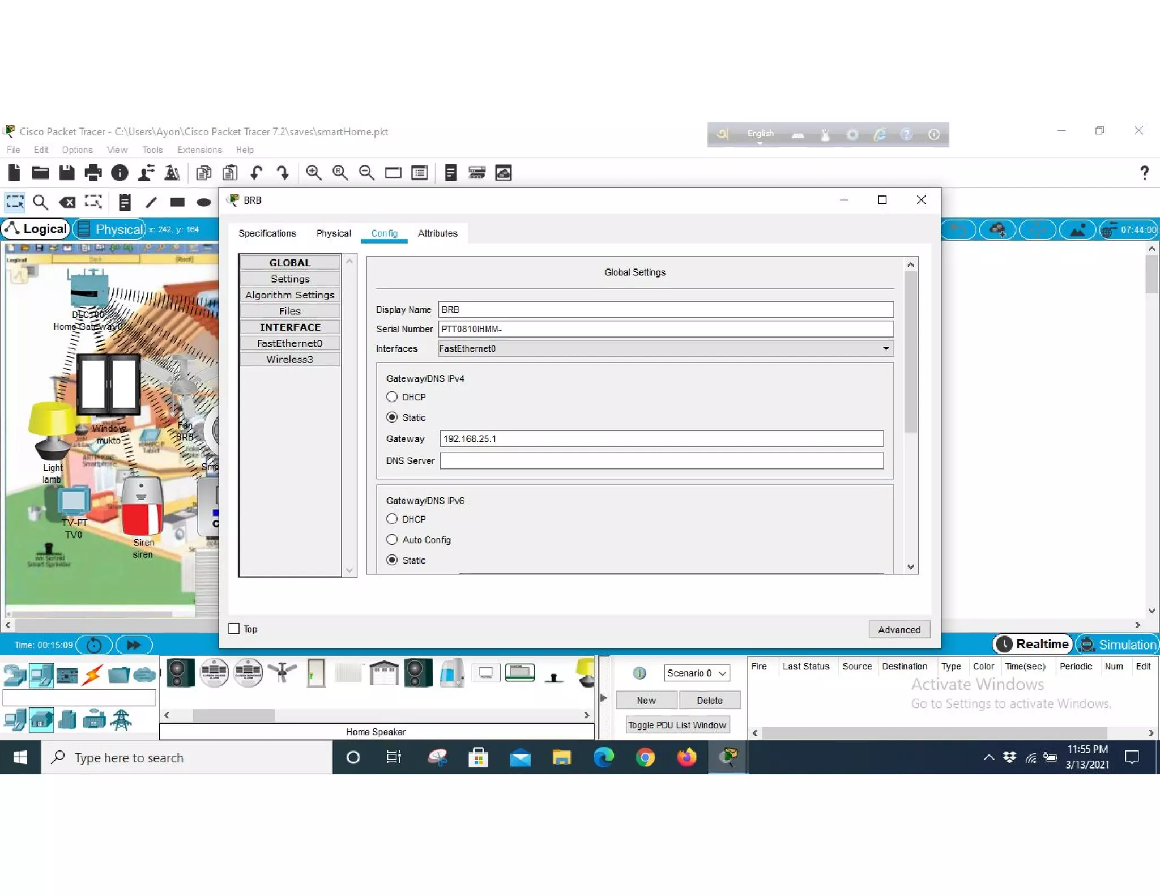This screenshot has width=1160, height=896.
Task: Click the Power Cycle Devices icon
Action: pyautogui.click(x=94, y=645)
